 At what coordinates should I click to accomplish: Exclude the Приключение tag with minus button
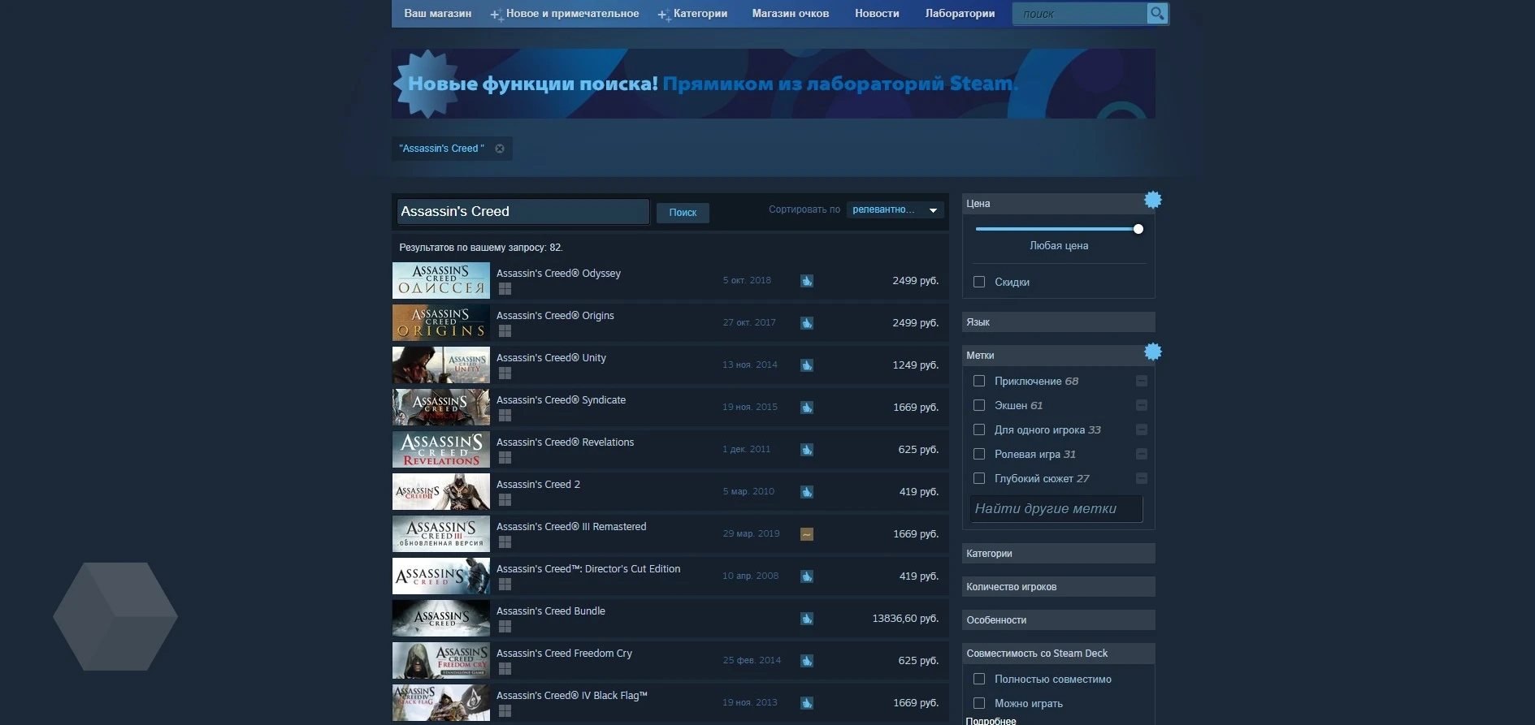(x=1142, y=381)
